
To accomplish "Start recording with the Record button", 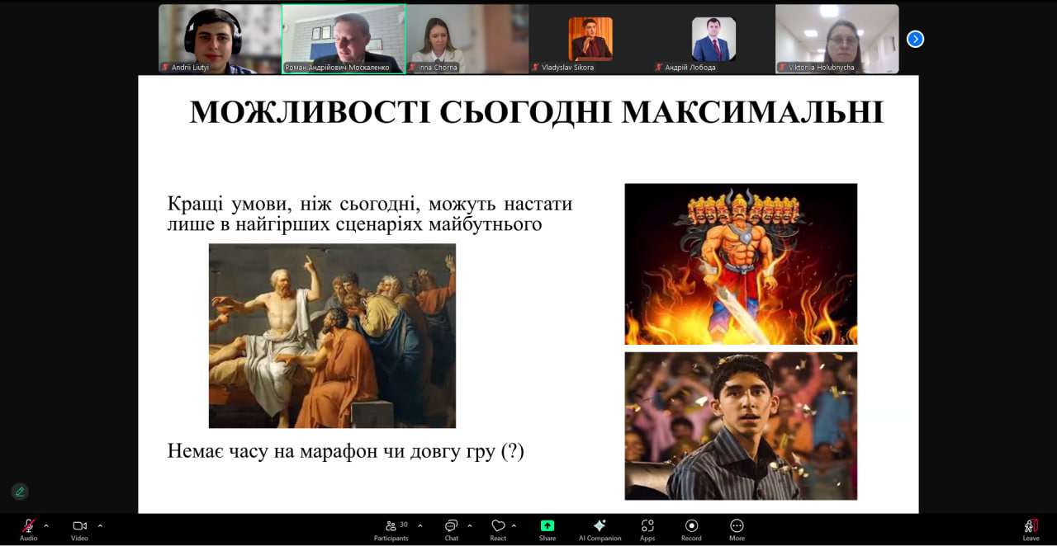I will tap(691, 529).
